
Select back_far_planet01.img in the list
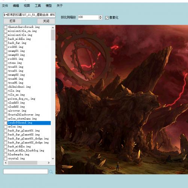(x=24, y=131)
